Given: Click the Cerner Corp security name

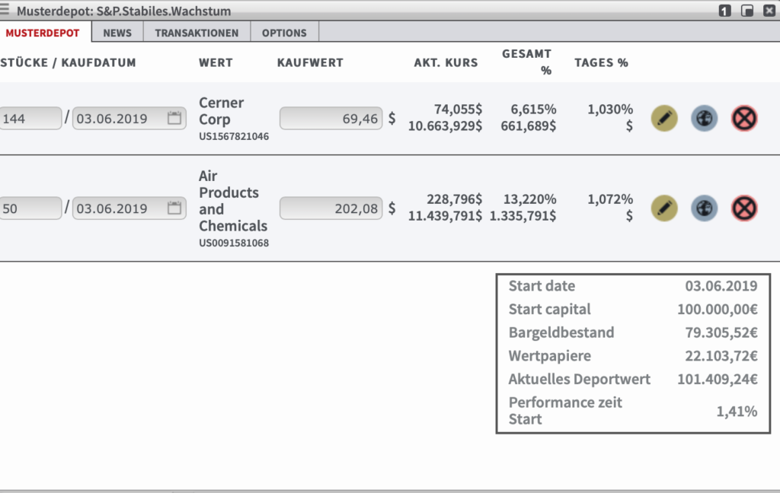Looking at the screenshot, I should coord(222,111).
